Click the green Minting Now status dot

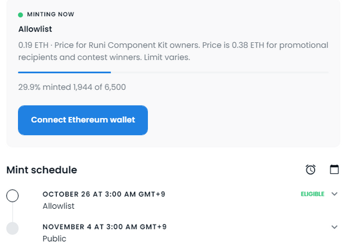tap(20, 15)
